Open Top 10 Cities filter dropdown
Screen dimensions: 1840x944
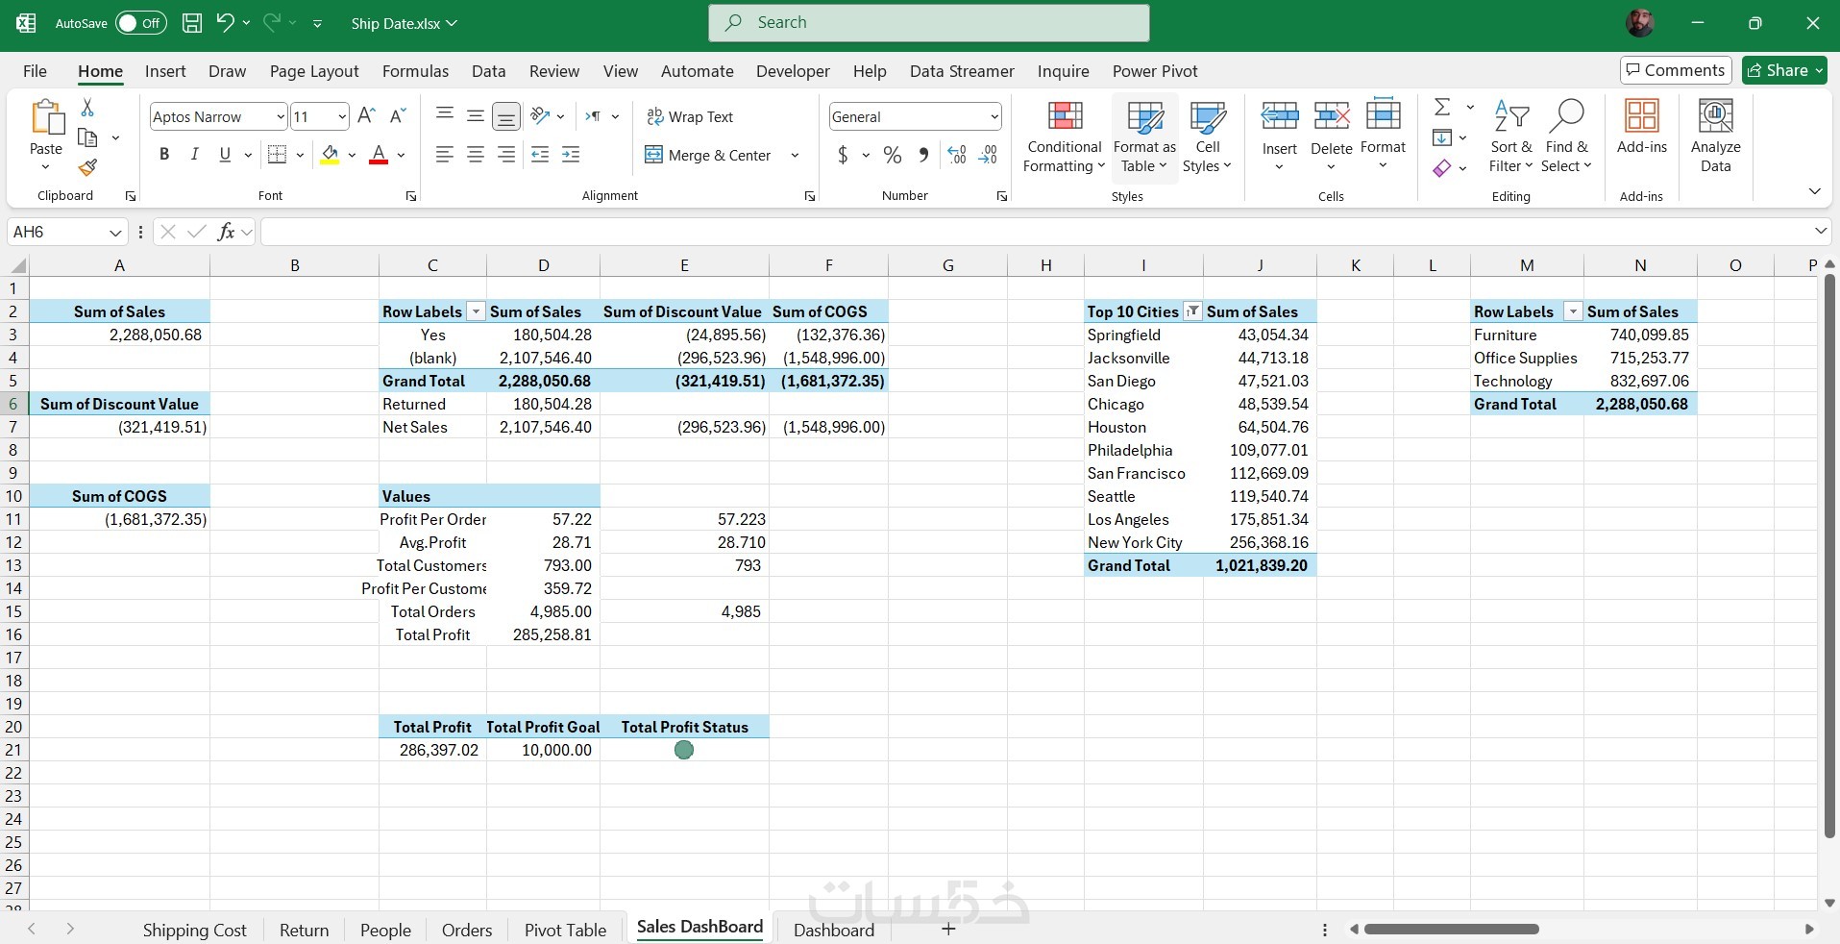click(1192, 311)
